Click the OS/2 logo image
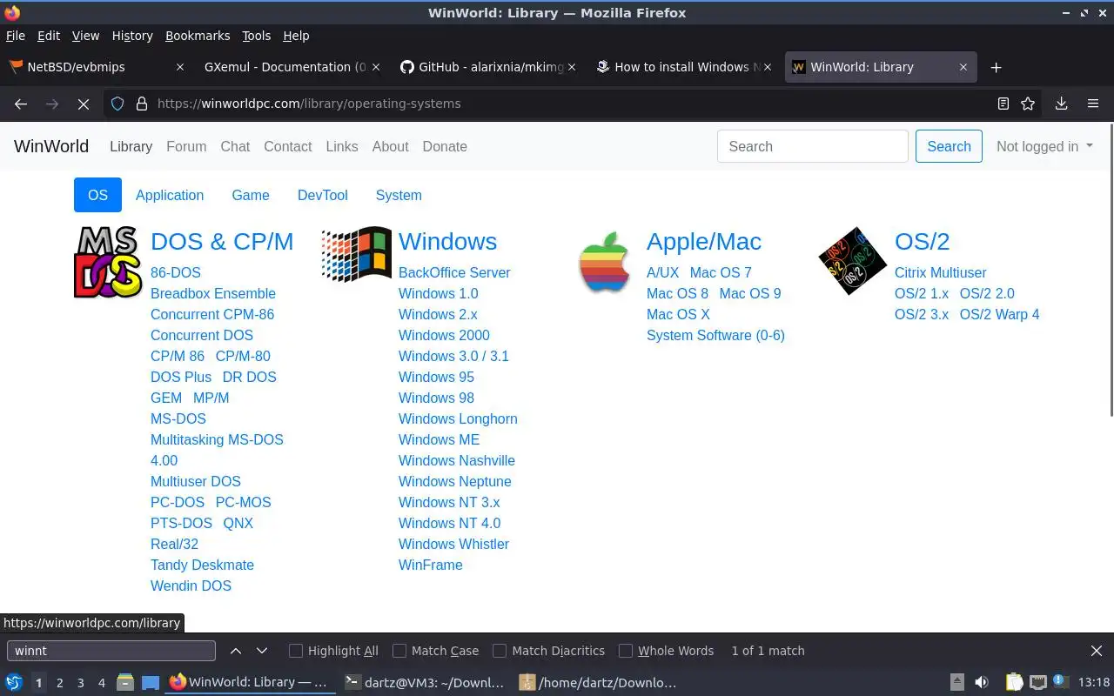 [x=852, y=261]
